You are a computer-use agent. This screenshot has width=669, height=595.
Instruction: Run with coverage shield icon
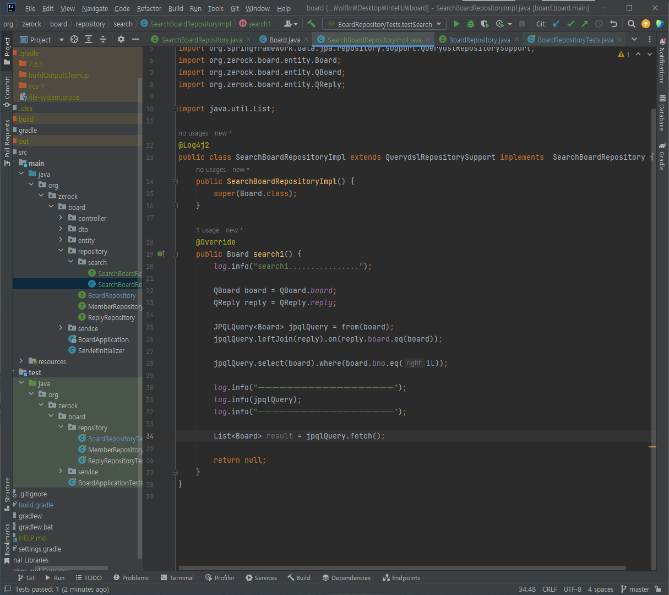485,24
